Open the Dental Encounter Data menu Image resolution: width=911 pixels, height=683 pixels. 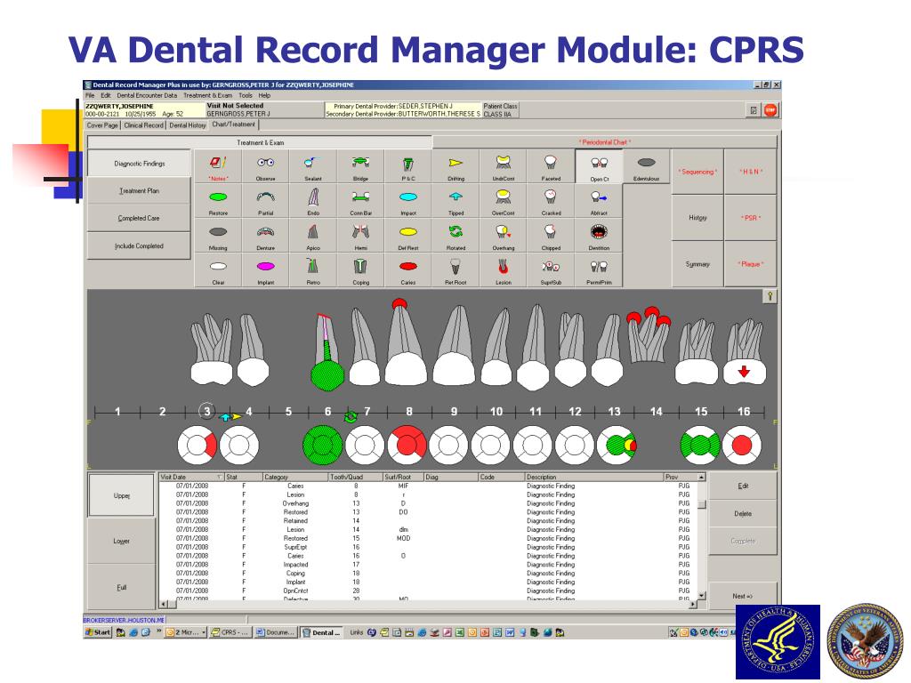(x=147, y=95)
